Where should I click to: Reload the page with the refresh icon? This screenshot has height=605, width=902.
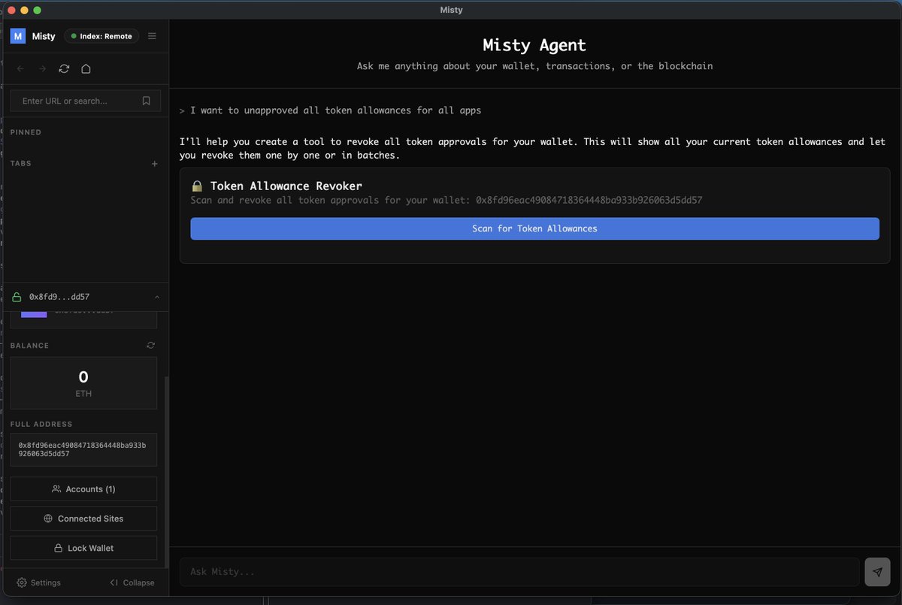tap(64, 68)
